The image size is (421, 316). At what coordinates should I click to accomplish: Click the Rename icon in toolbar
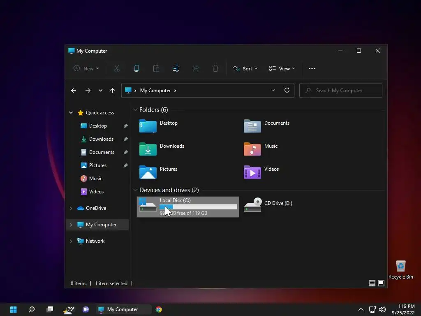coord(176,69)
